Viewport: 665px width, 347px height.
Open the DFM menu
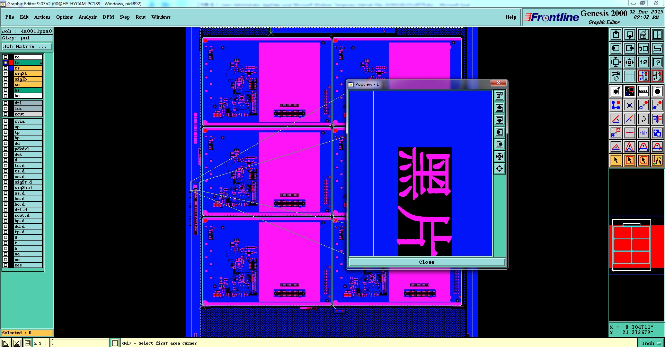click(x=108, y=17)
